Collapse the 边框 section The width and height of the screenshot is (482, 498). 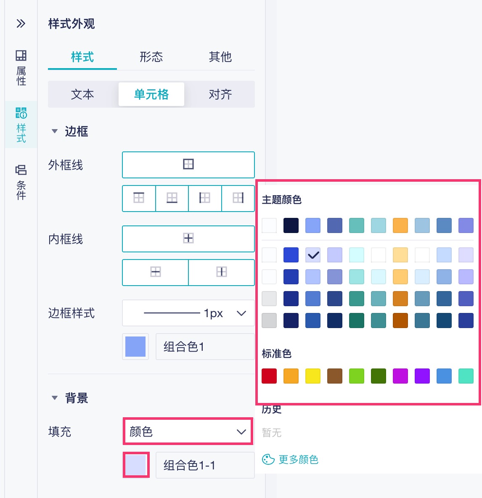pyautogui.click(x=55, y=132)
